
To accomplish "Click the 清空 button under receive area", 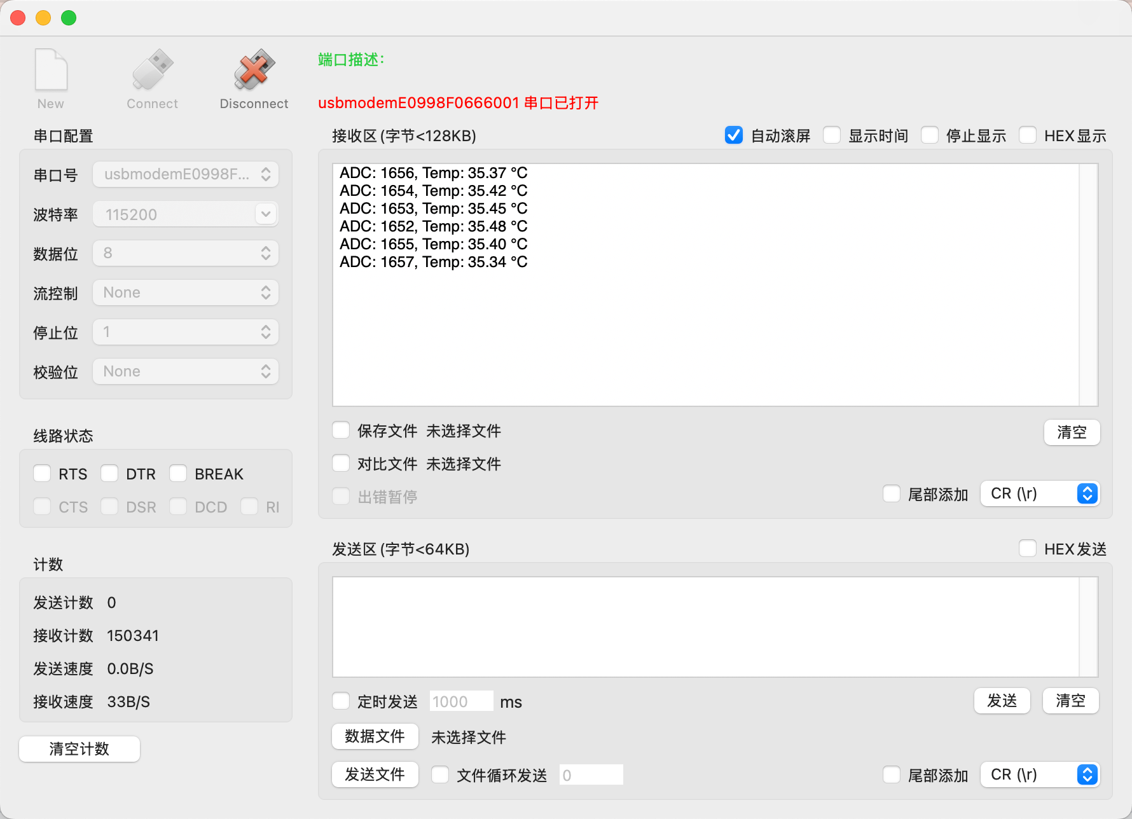I will (x=1072, y=432).
